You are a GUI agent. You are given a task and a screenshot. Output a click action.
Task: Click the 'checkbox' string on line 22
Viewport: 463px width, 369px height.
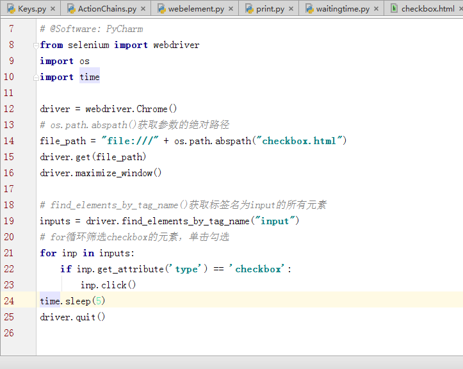257,269
